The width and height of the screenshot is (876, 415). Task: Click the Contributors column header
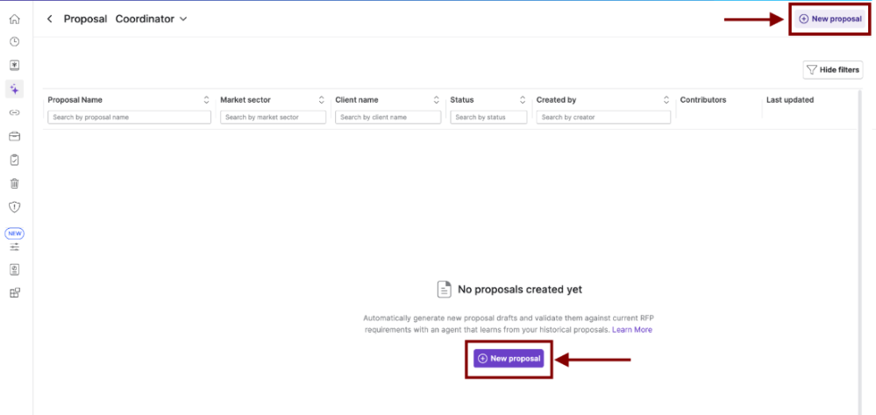point(702,100)
